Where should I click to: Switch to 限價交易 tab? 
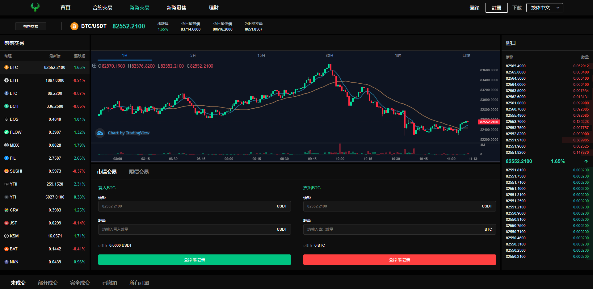pyautogui.click(x=139, y=172)
